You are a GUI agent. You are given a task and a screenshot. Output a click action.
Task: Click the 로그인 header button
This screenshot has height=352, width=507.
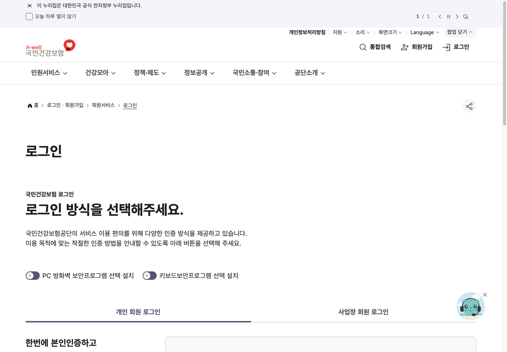[x=456, y=47]
